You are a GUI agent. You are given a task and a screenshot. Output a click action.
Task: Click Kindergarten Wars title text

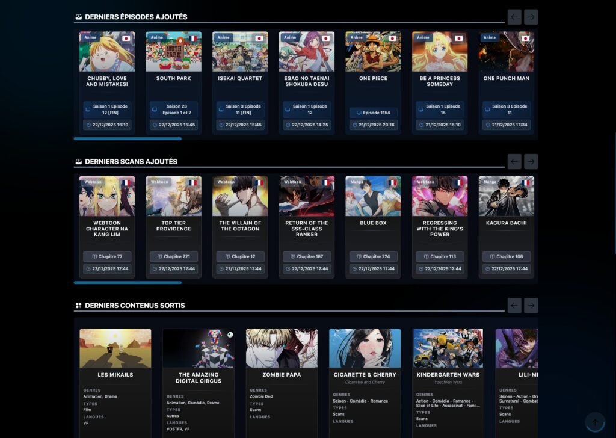tap(448, 375)
